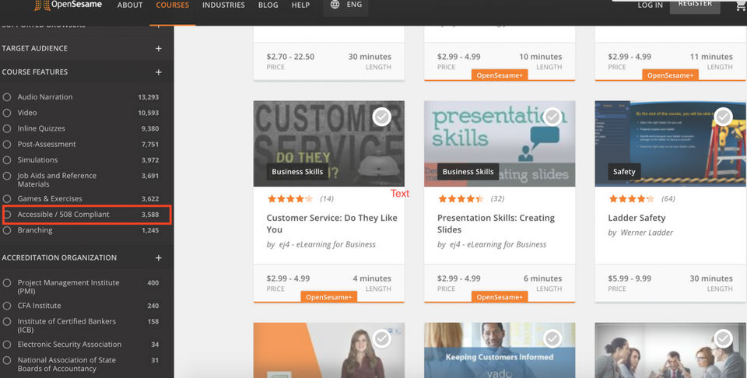Screen dimensions: 747x378
Task: Open the language globe icon
Action: [335, 5]
